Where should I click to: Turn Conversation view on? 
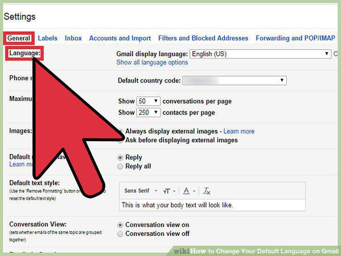pos(120,225)
